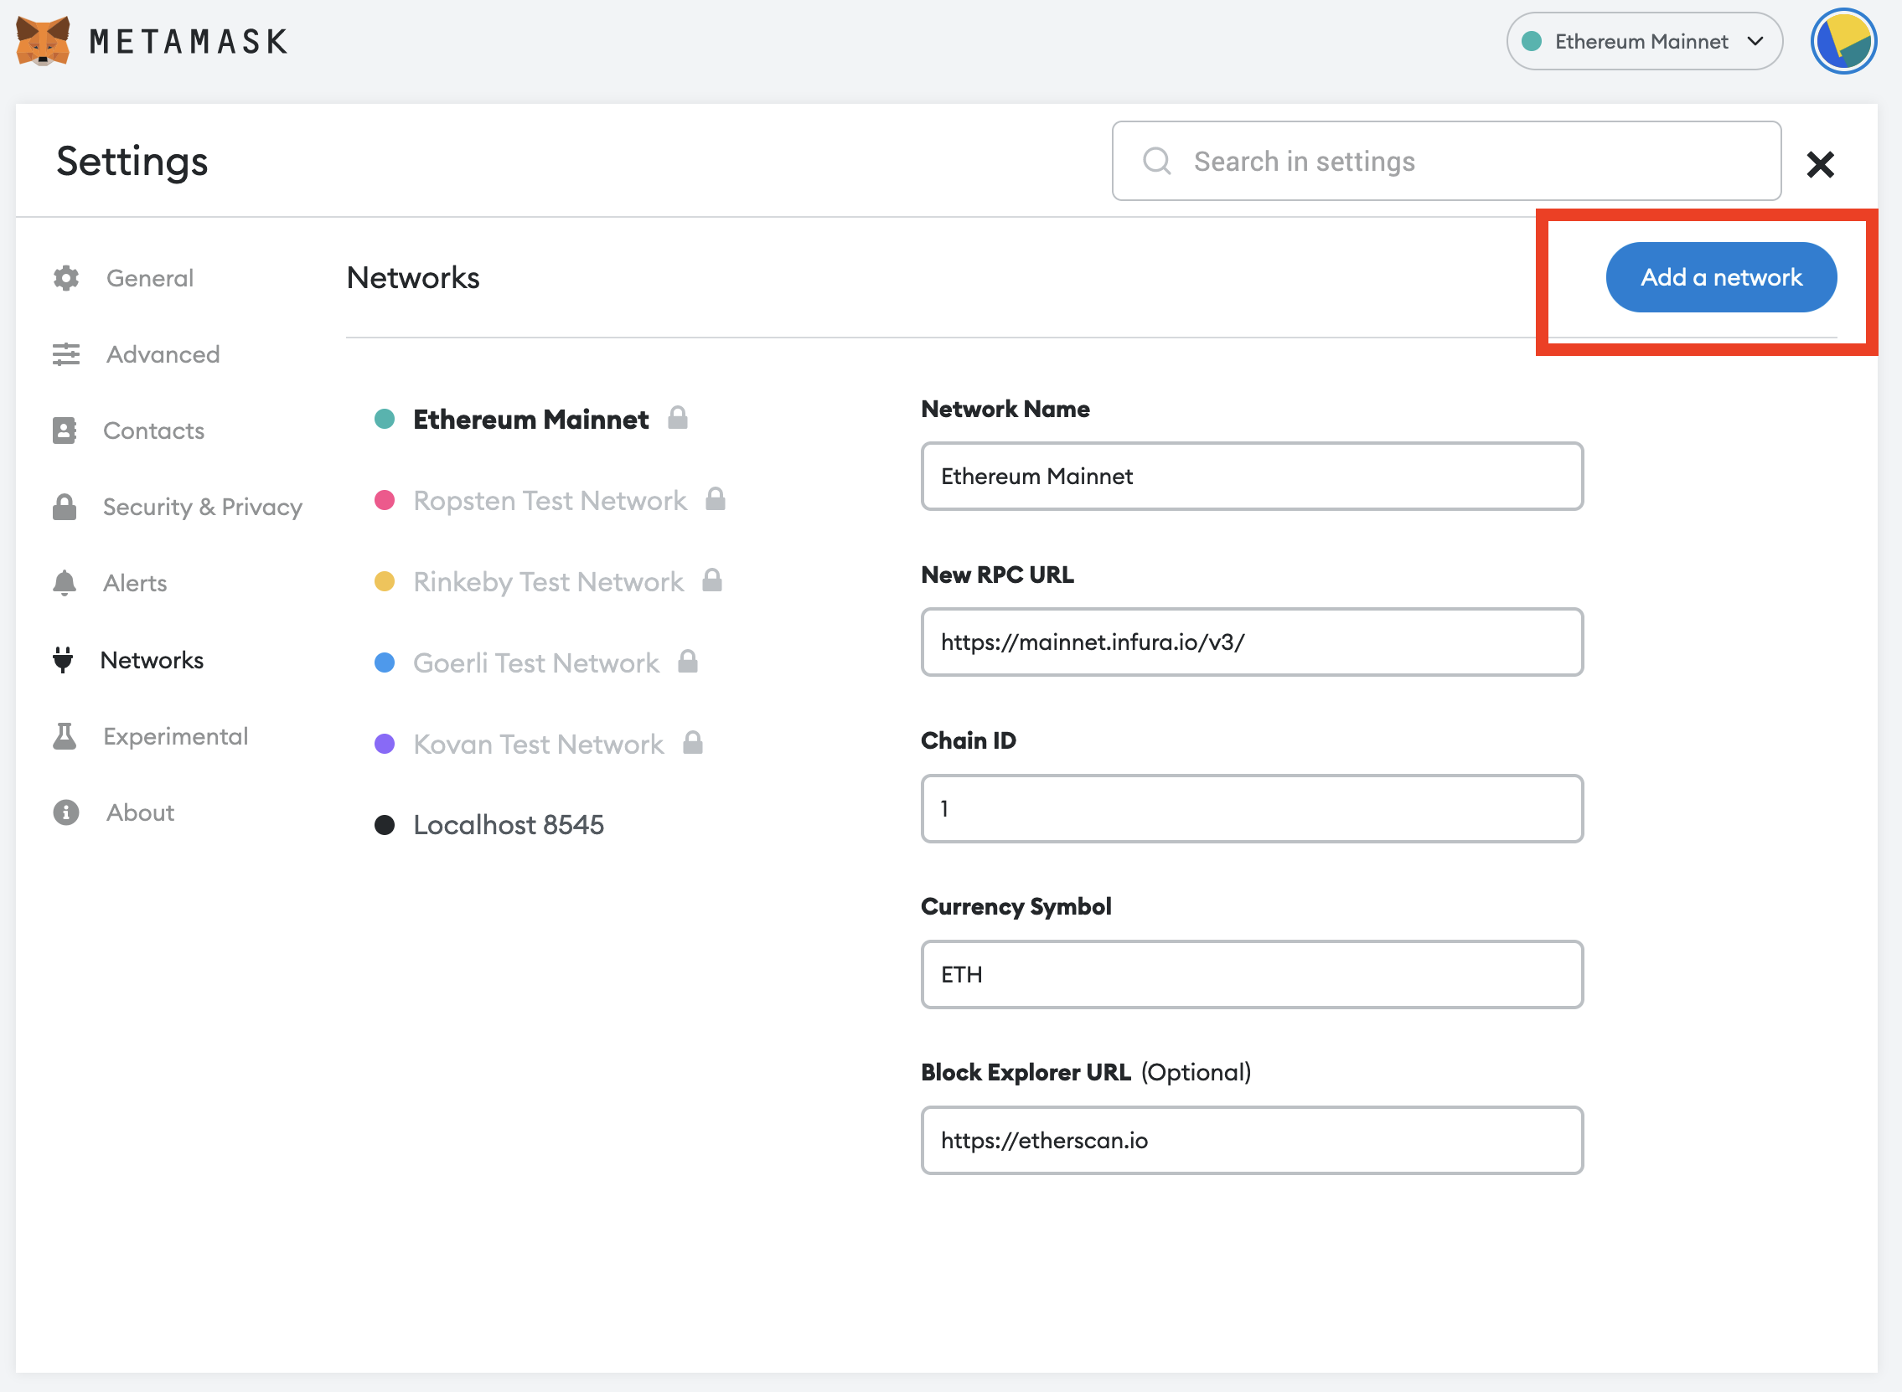The height and width of the screenshot is (1392, 1902).
Task: Click the Block Explorer URL field
Action: pyautogui.click(x=1253, y=1140)
